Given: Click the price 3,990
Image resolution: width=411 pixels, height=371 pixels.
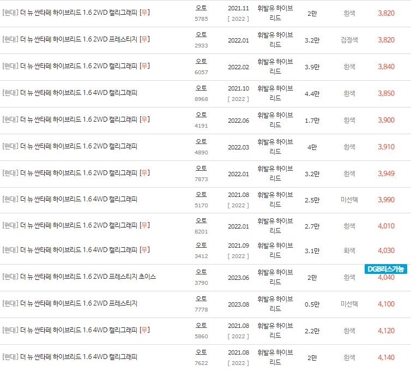Looking at the screenshot, I should tap(386, 200).
